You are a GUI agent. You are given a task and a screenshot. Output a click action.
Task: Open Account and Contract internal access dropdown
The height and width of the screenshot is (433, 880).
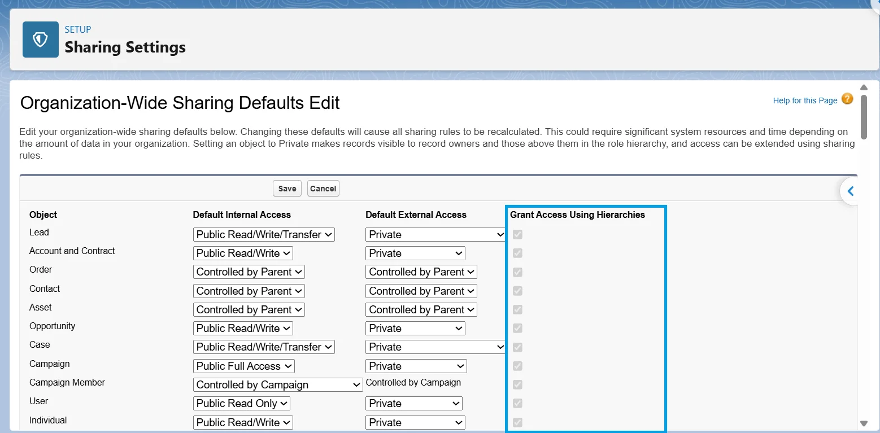pos(243,253)
